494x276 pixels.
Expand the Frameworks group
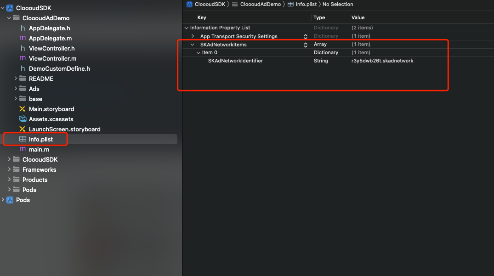click(9, 169)
